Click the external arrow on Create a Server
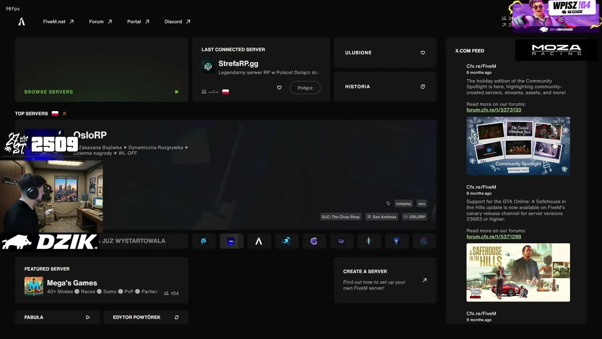The width and height of the screenshot is (602, 339). [425, 280]
